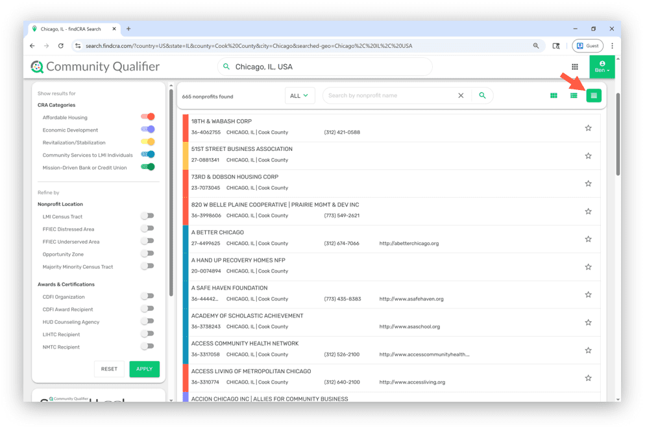This screenshot has height=427, width=647.
Task: Favorite 18TH & WABASH CORP with star
Action: [x=589, y=128]
